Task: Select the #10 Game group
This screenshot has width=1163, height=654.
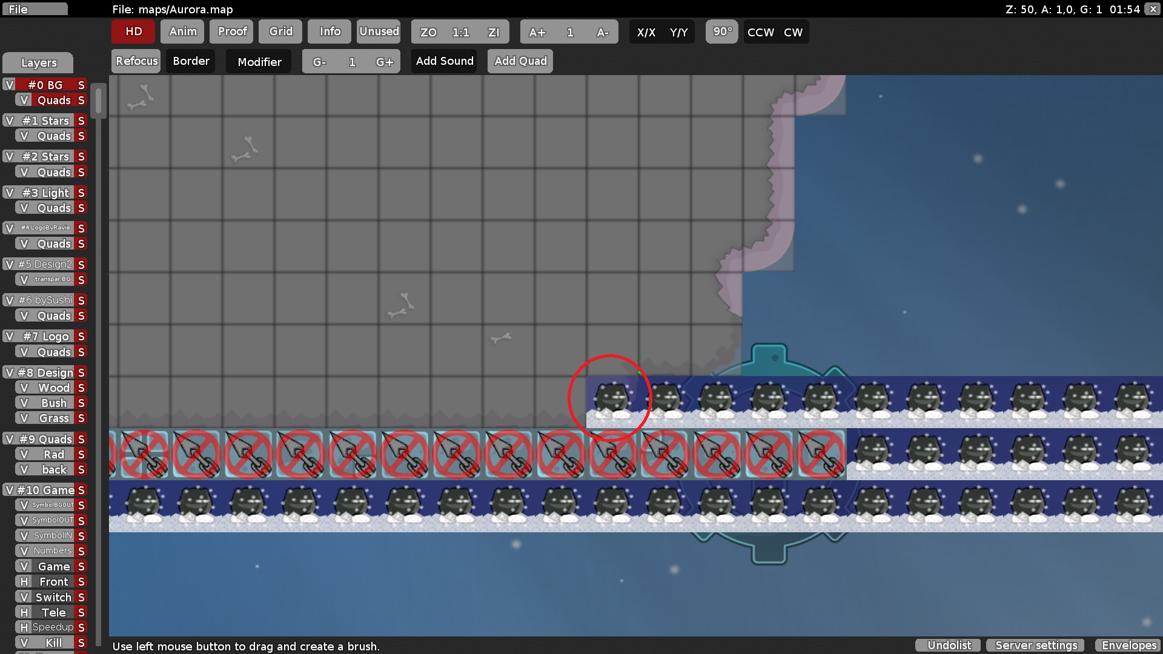Action: [45, 490]
